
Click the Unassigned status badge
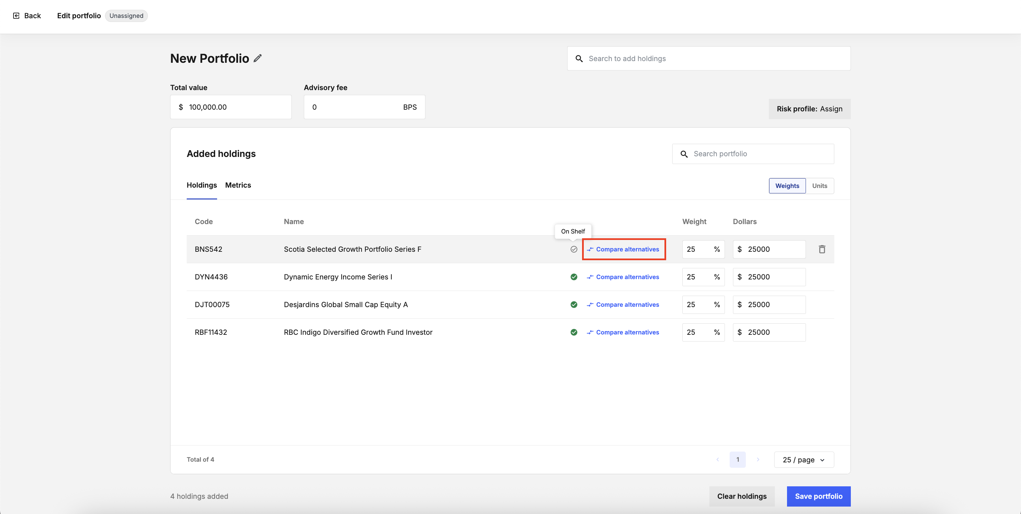(126, 16)
